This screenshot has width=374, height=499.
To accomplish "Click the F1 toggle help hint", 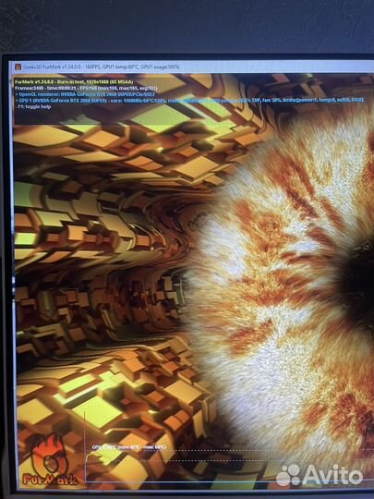I will pyautogui.click(x=32, y=106).
